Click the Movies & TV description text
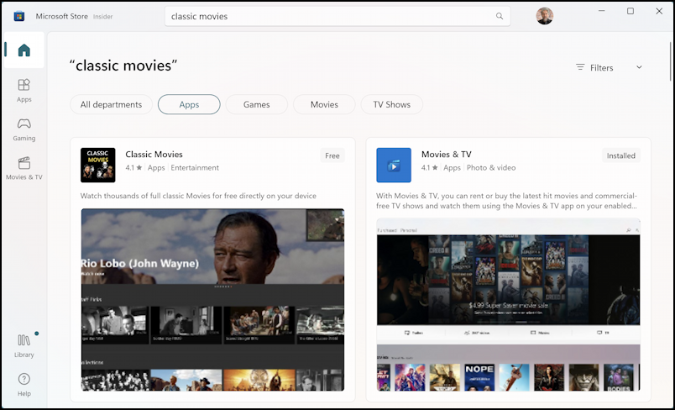Image resolution: width=675 pixels, height=410 pixels. (x=507, y=201)
